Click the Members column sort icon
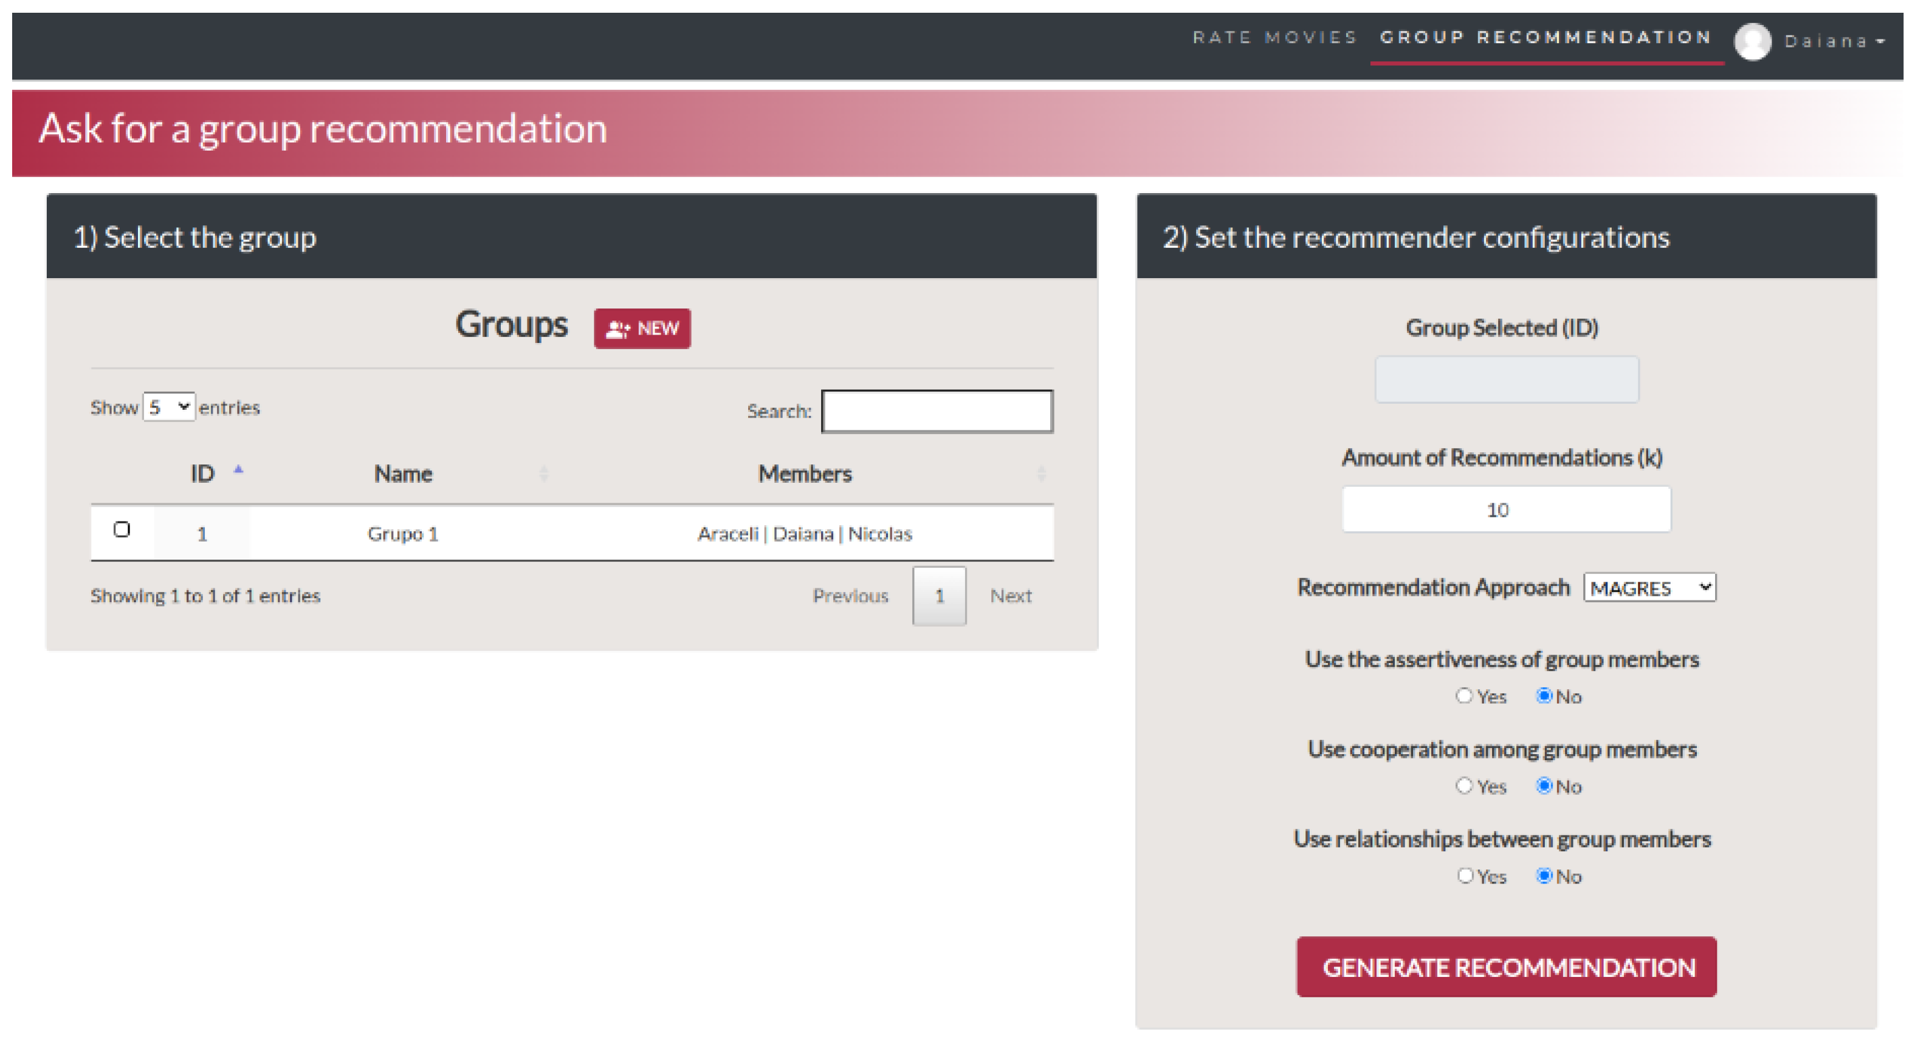The image size is (1915, 1048). [x=1040, y=474]
